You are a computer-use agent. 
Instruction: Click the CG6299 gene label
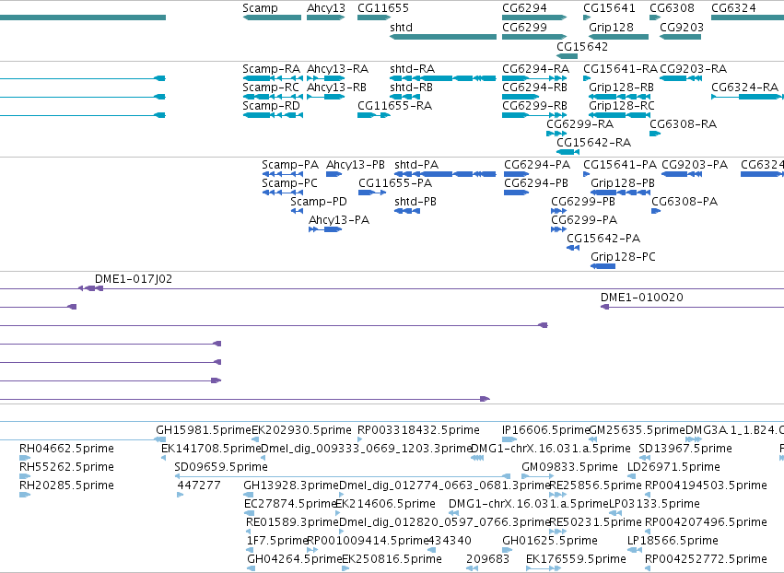coord(524,28)
